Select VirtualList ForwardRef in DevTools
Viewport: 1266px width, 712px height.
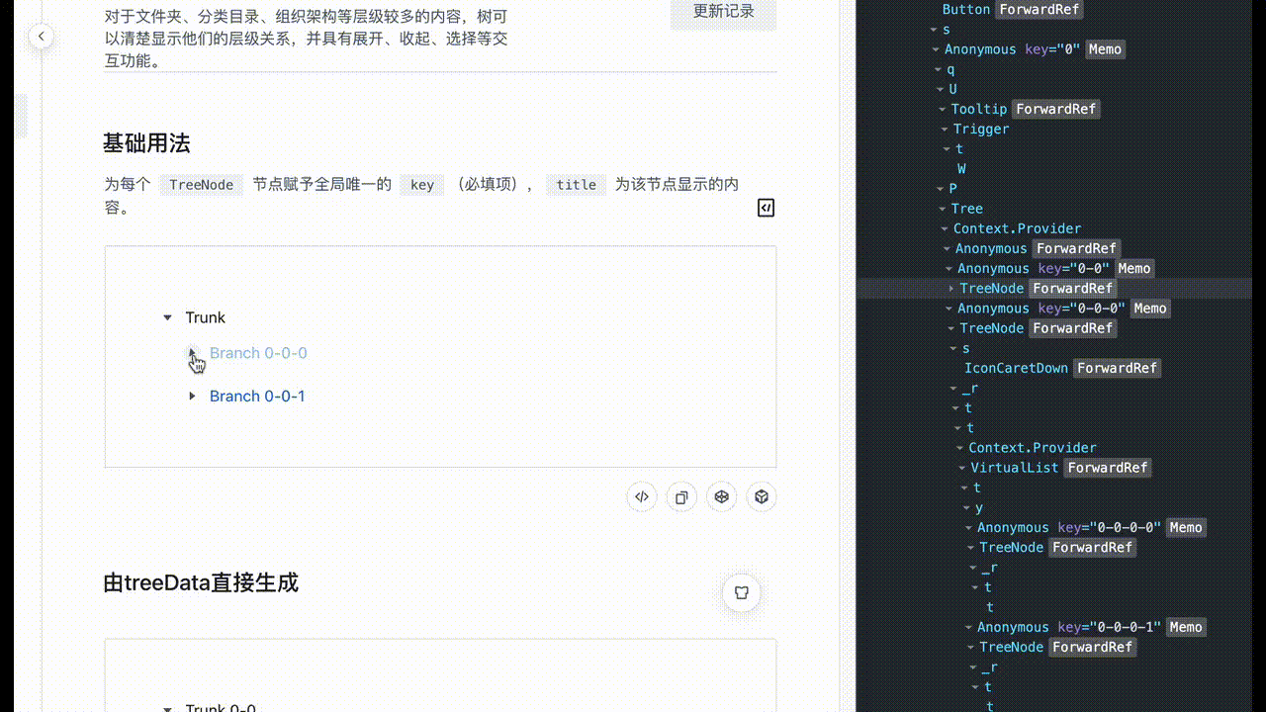[x=1015, y=467]
